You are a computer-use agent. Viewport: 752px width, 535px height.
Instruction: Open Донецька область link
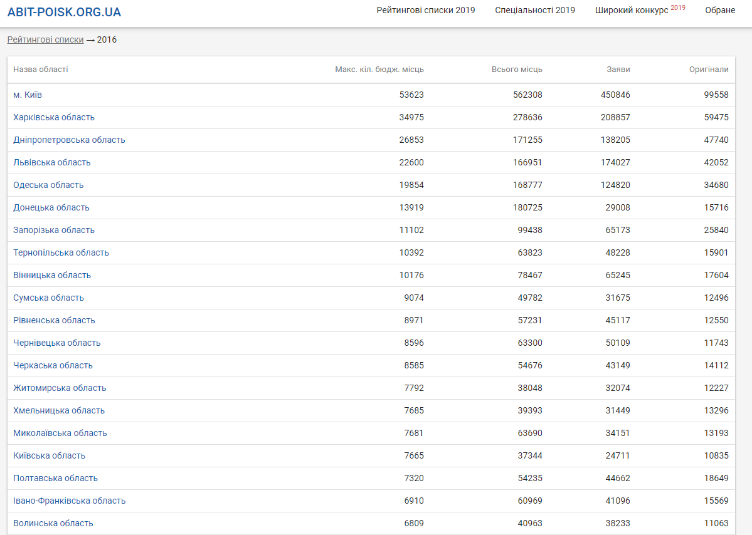(51, 207)
